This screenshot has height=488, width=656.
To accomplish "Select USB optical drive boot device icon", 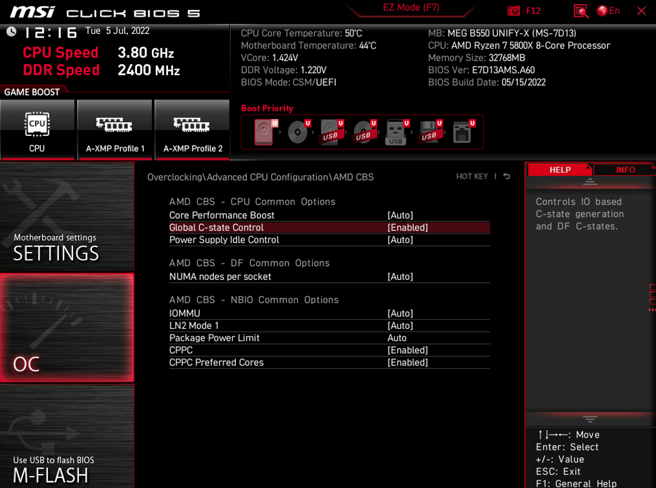I will pos(364,132).
